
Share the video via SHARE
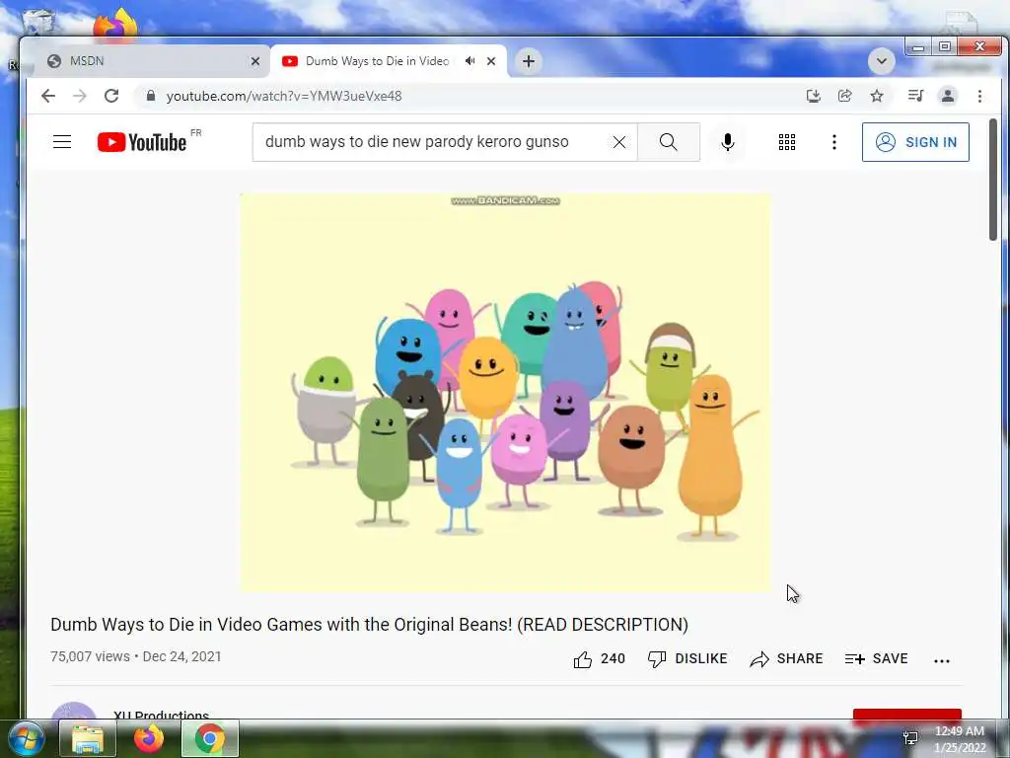click(x=786, y=658)
